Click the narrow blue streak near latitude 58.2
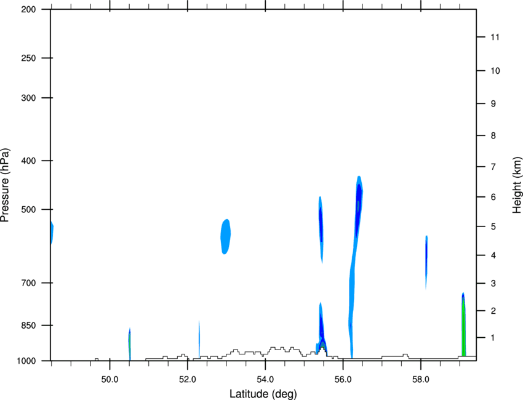The image size is (523, 400). 426,262
